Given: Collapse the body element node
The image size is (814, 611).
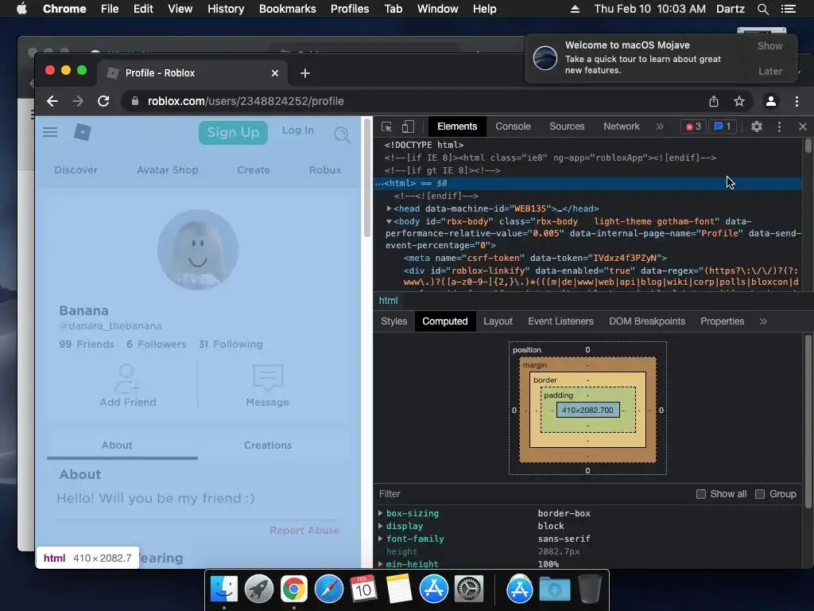Looking at the screenshot, I should point(389,221).
